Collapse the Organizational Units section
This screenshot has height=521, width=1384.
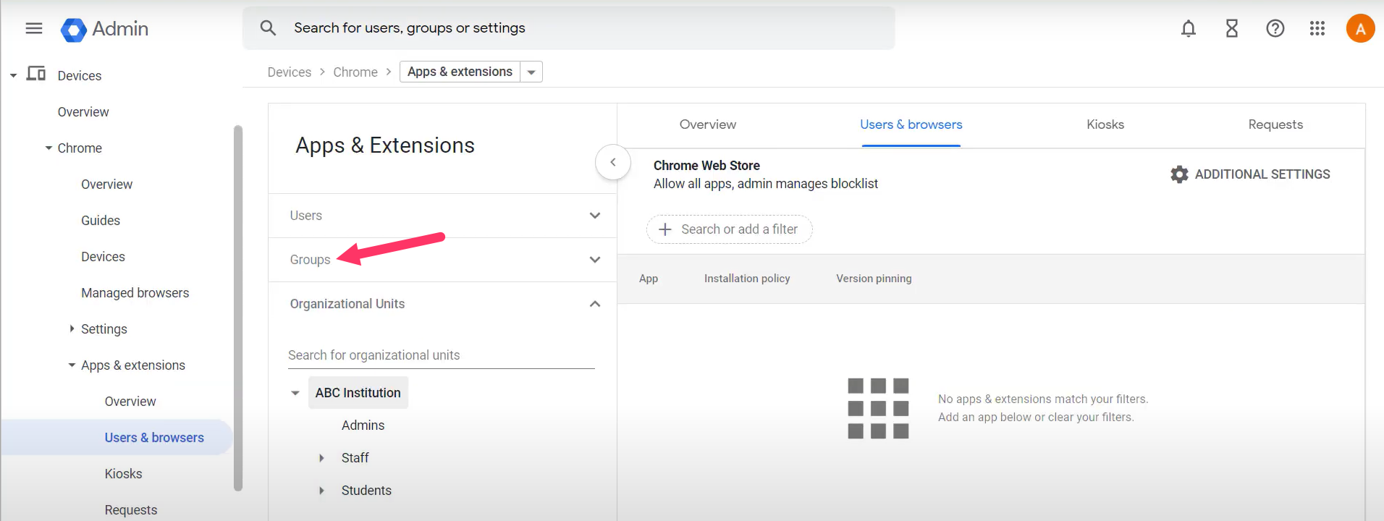coord(595,304)
